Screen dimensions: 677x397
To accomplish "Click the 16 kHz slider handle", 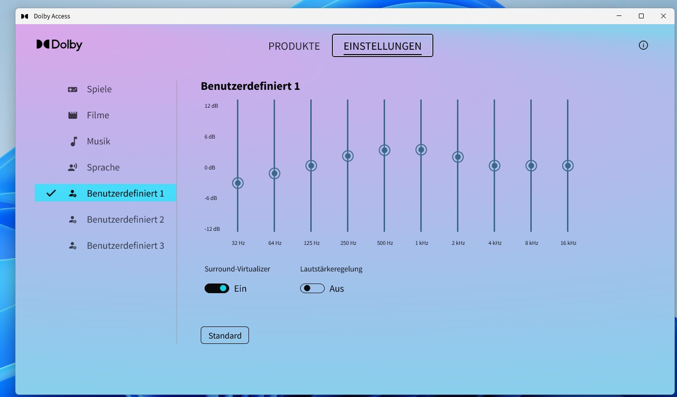I will [x=567, y=166].
